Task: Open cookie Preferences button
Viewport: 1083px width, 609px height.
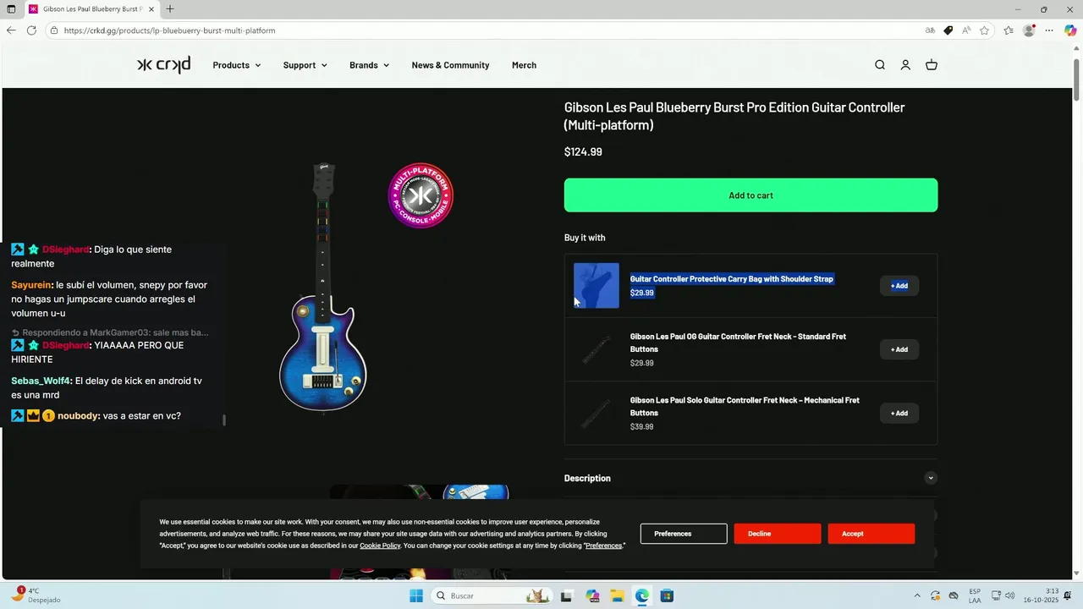Action: point(684,534)
